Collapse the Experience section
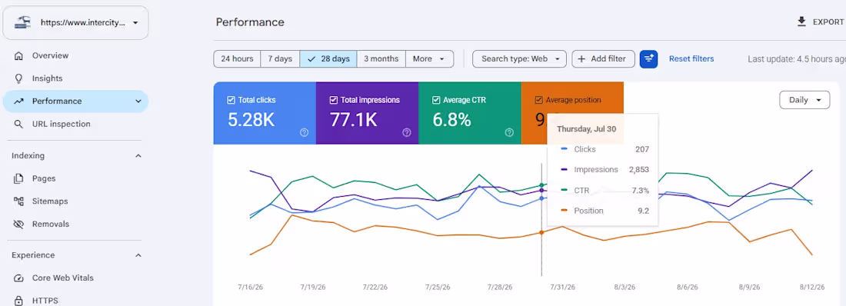Viewport: 846px width, 306px height. (138, 255)
